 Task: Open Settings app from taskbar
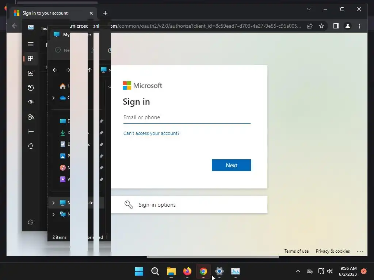pos(220,271)
